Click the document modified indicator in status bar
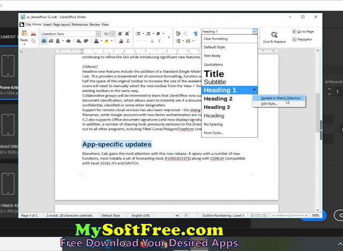This screenshot has width=343, height=251. [x=186, y=215]
